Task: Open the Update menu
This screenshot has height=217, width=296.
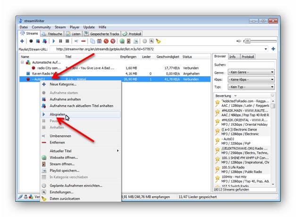Action: coord(89,27)
